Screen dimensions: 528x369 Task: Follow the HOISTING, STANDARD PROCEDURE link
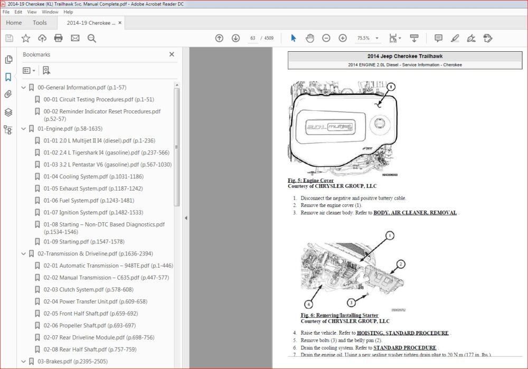tap(402, 333)
